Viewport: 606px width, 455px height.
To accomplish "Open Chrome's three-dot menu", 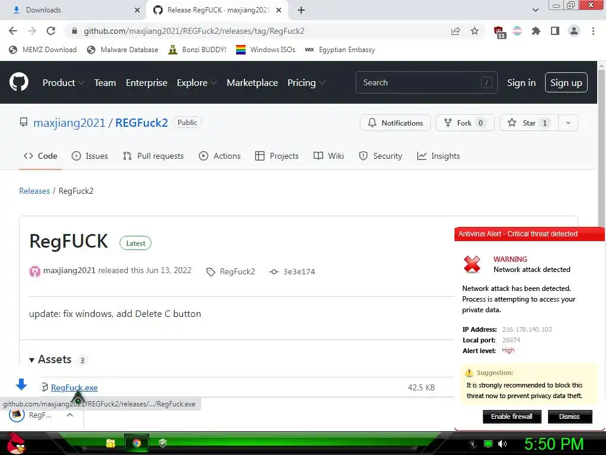I will [x=593, y=31].
